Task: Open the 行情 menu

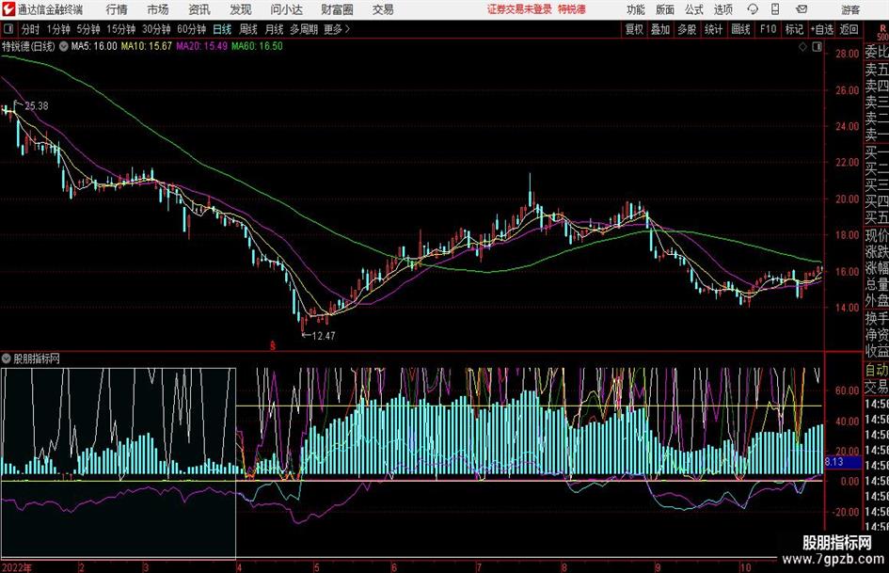Action: [x=117, y=9]
